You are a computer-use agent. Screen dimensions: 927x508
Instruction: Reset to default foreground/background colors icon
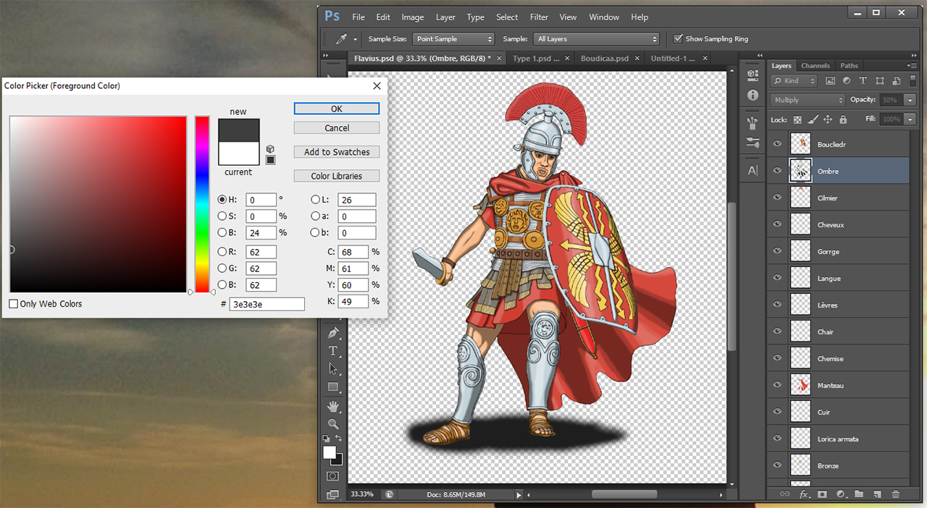[327, 439]
